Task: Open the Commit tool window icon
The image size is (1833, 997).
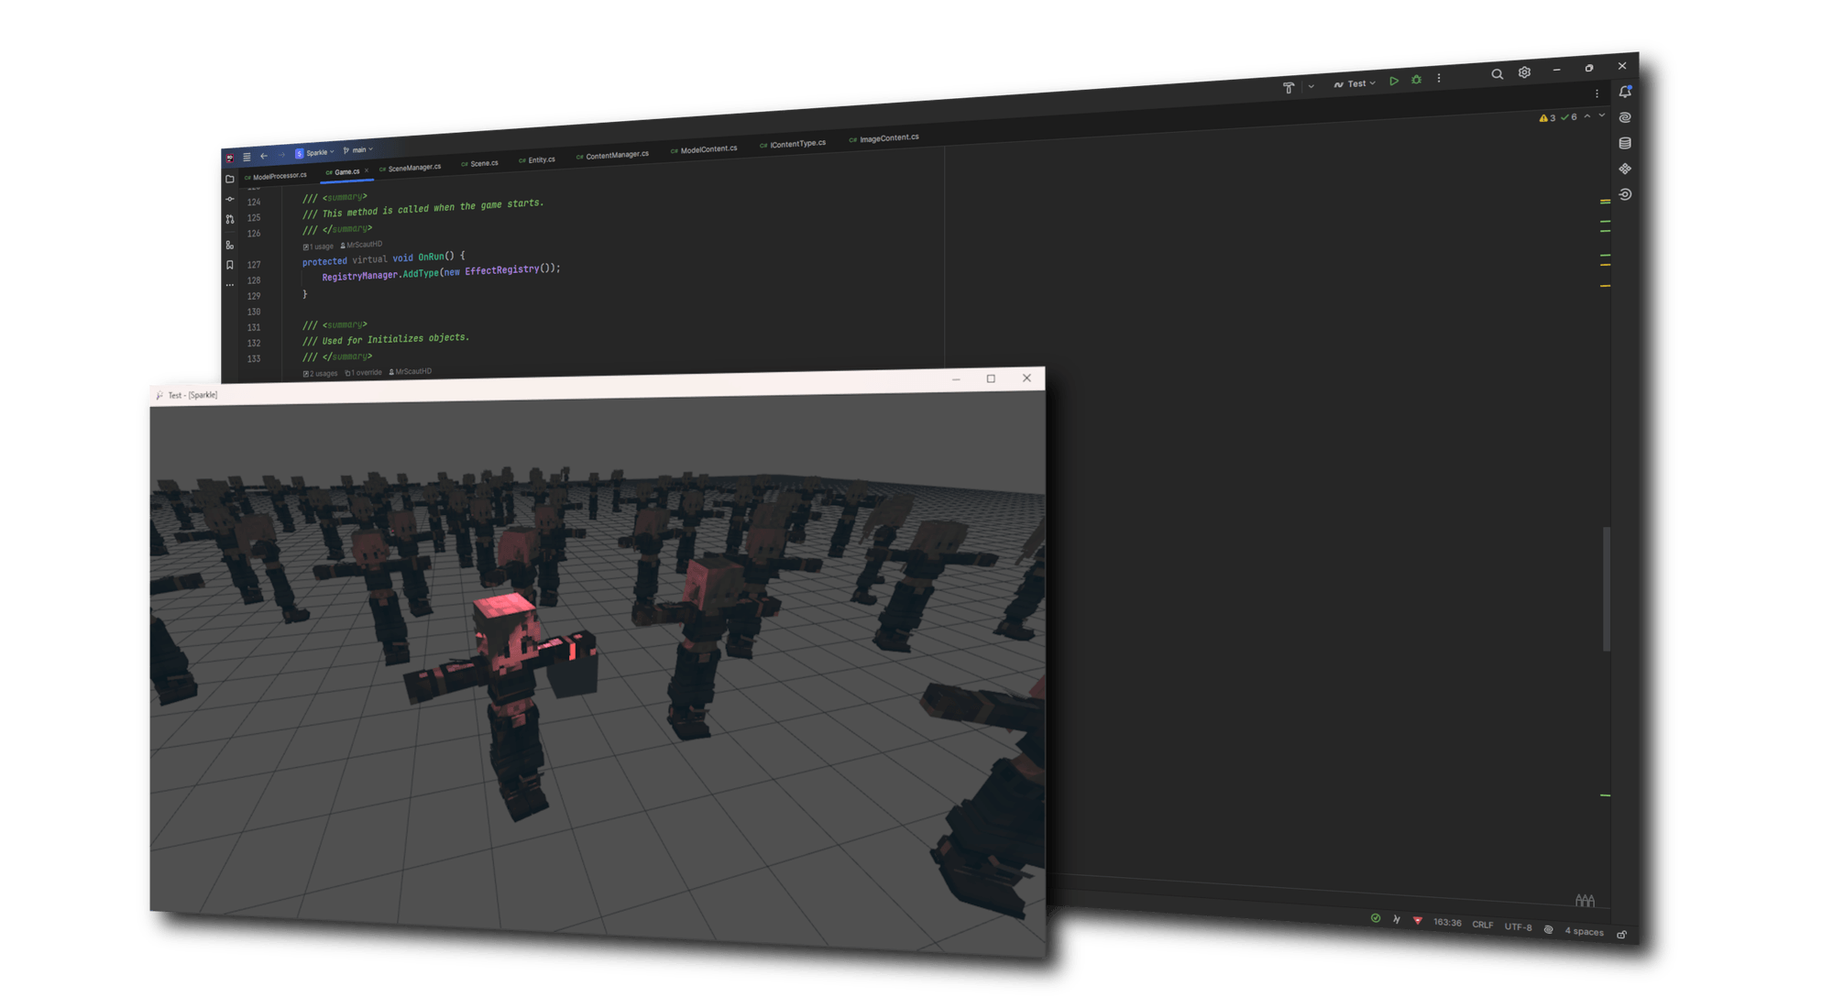Action: click(x=230, y=199)
